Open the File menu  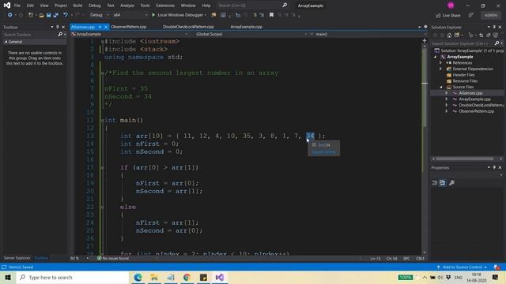pos(17,6)
